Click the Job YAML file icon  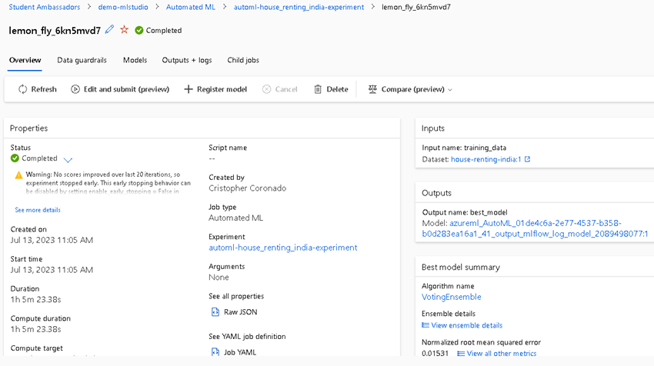(215, 352)
